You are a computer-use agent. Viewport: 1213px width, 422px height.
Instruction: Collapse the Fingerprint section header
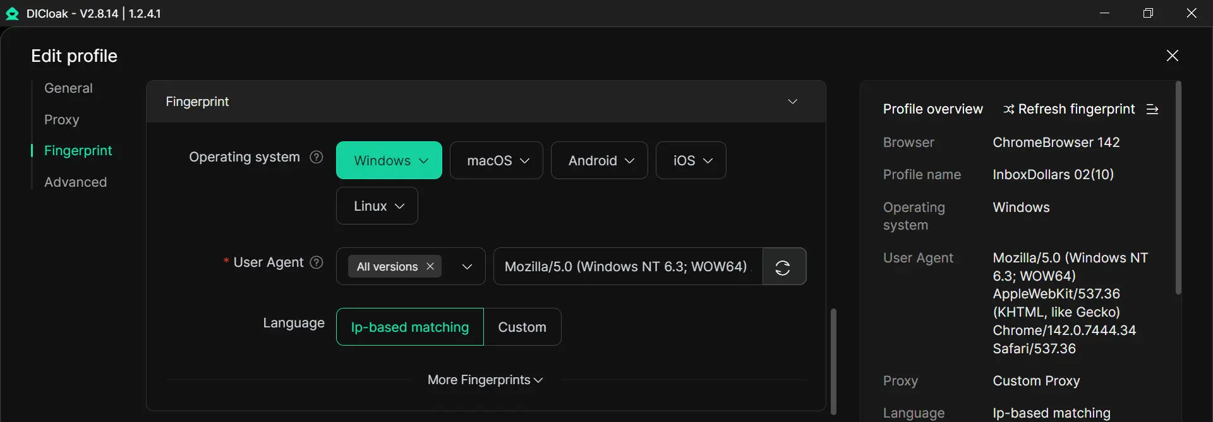pos(792,102)
